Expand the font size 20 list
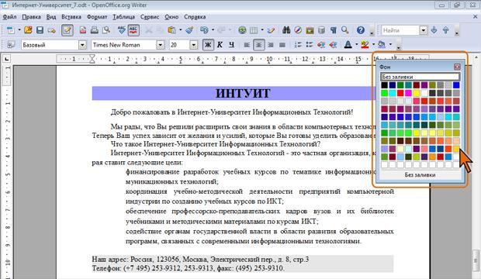Screen dimensions: 481x279 [193, 45]
